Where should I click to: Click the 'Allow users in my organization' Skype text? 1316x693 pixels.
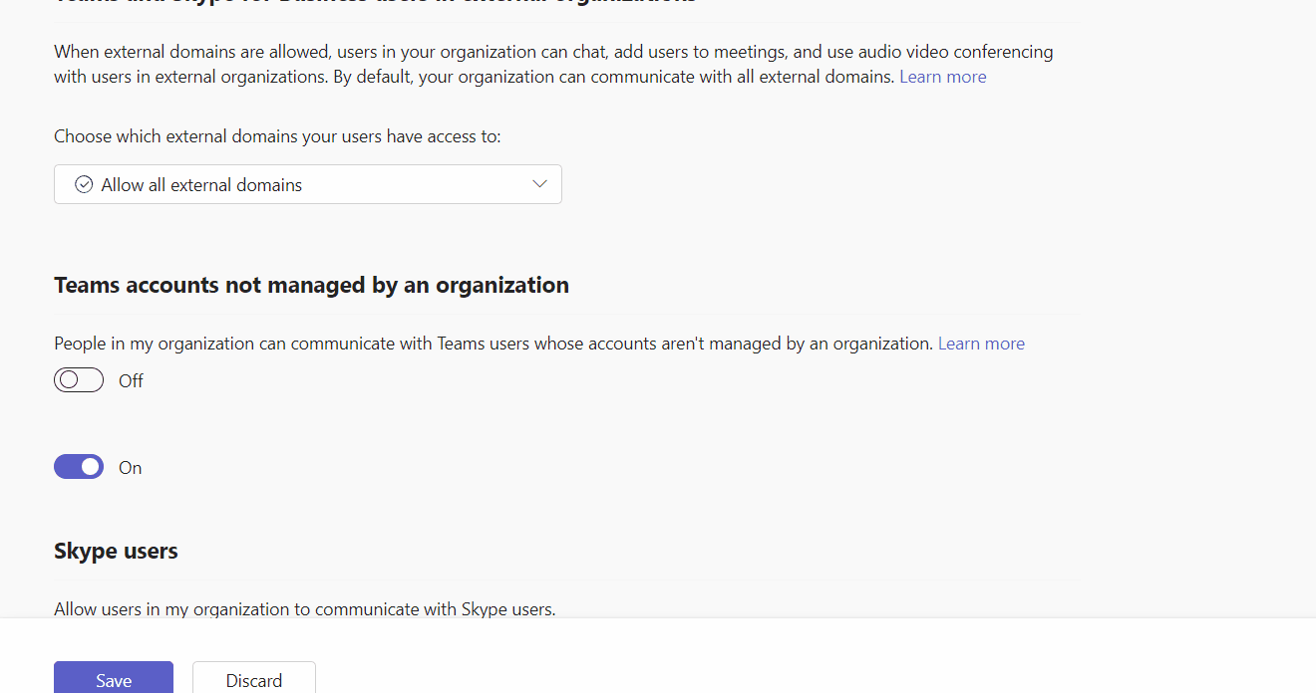coord(305,608)
